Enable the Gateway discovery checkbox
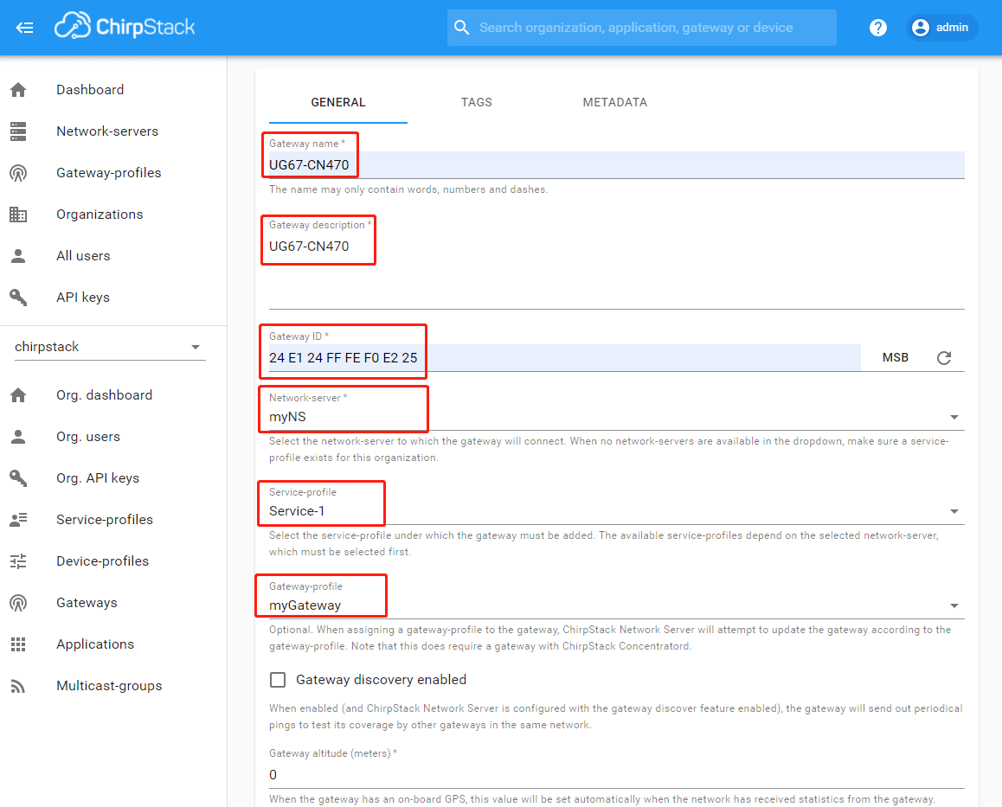1002x807 pixels. [x=278, y=680]
